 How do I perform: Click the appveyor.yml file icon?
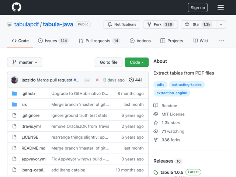(14, 159)
